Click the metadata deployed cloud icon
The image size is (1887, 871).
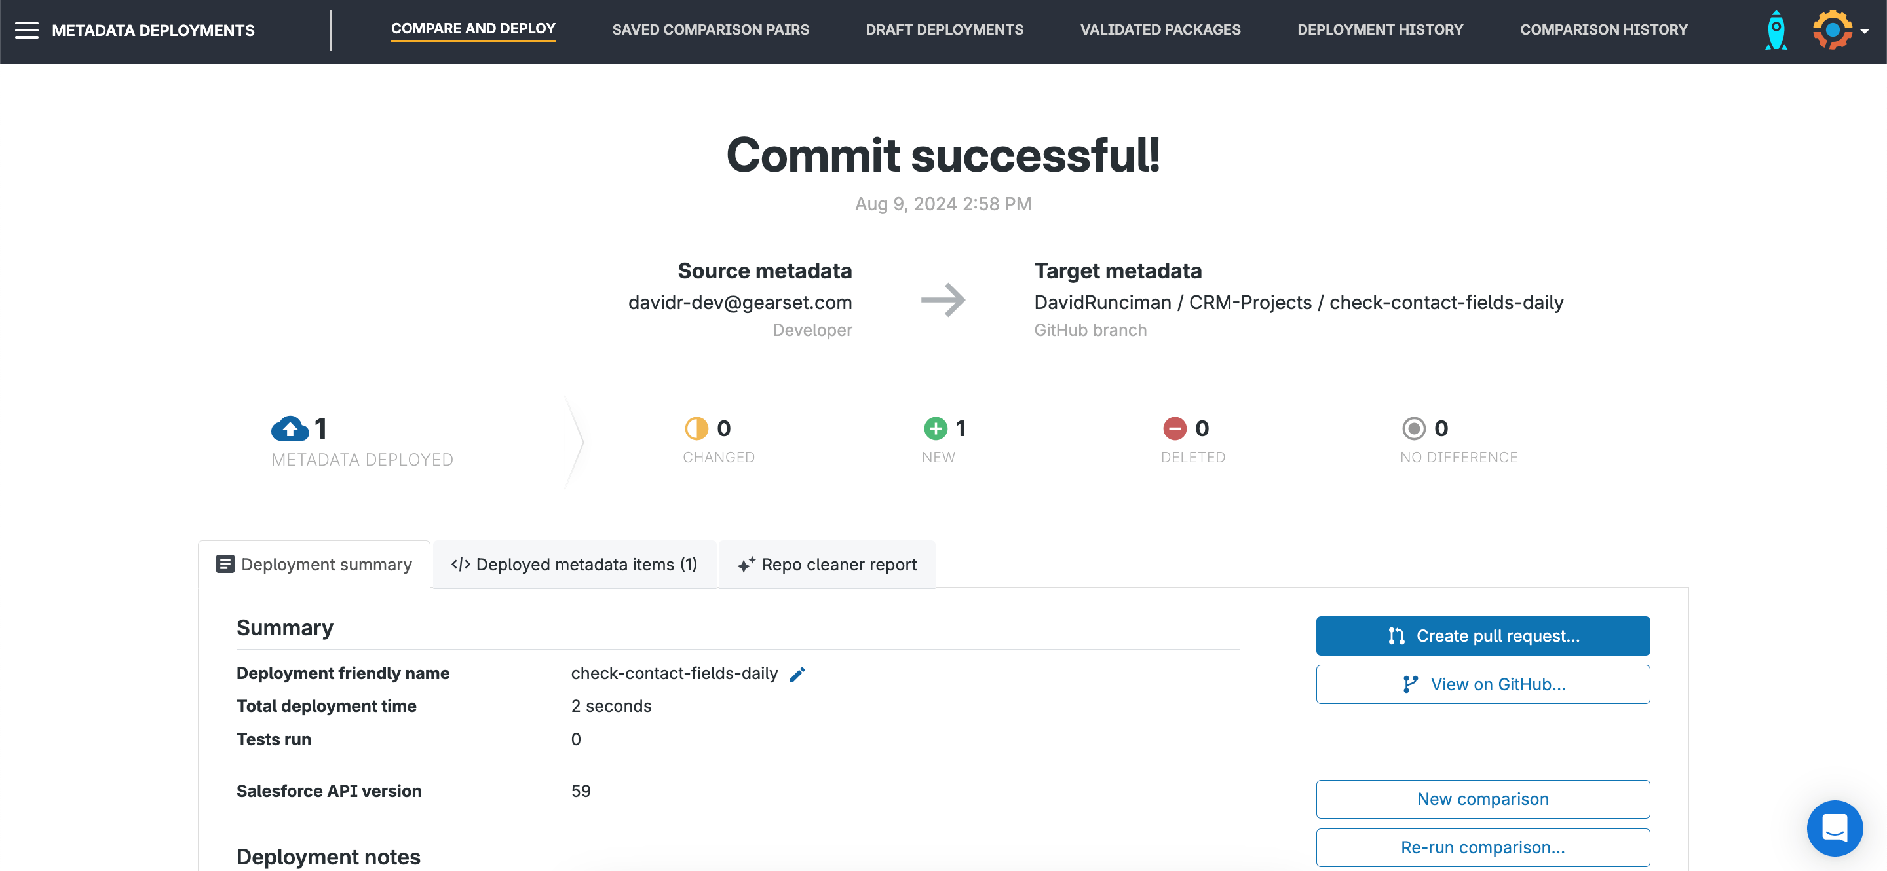click(290, 428)
